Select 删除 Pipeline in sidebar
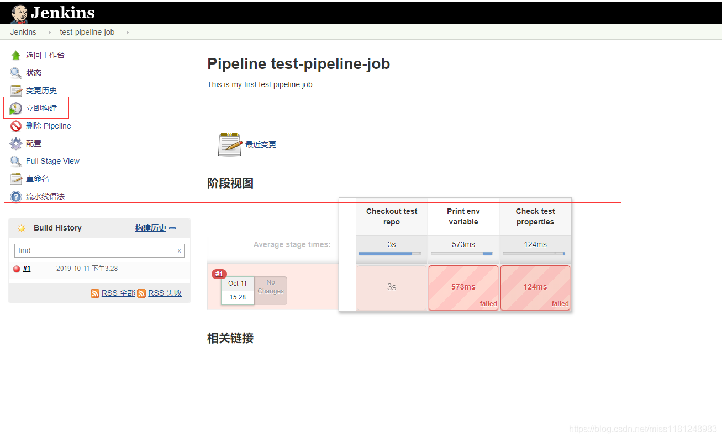 (x=49, y=126)
